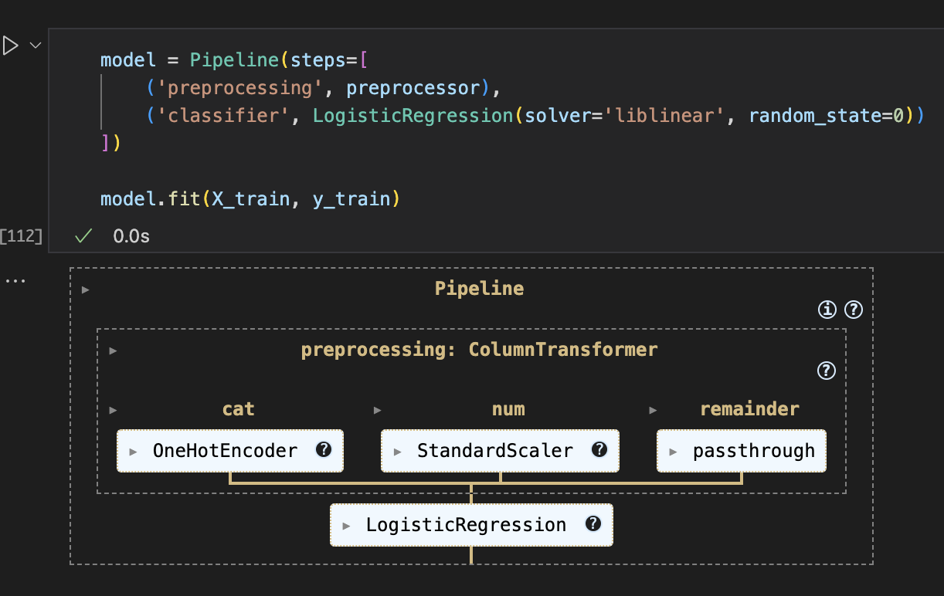Run the cell with the play icon
Screen dimensions: 944x596
[10, 45]
